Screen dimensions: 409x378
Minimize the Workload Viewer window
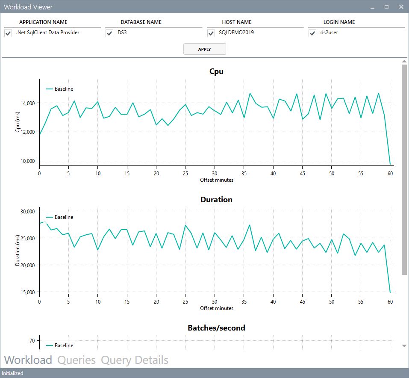tap(372, 7)
